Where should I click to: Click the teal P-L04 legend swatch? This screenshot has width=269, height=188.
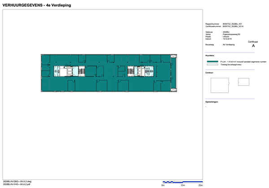[213, 62]
